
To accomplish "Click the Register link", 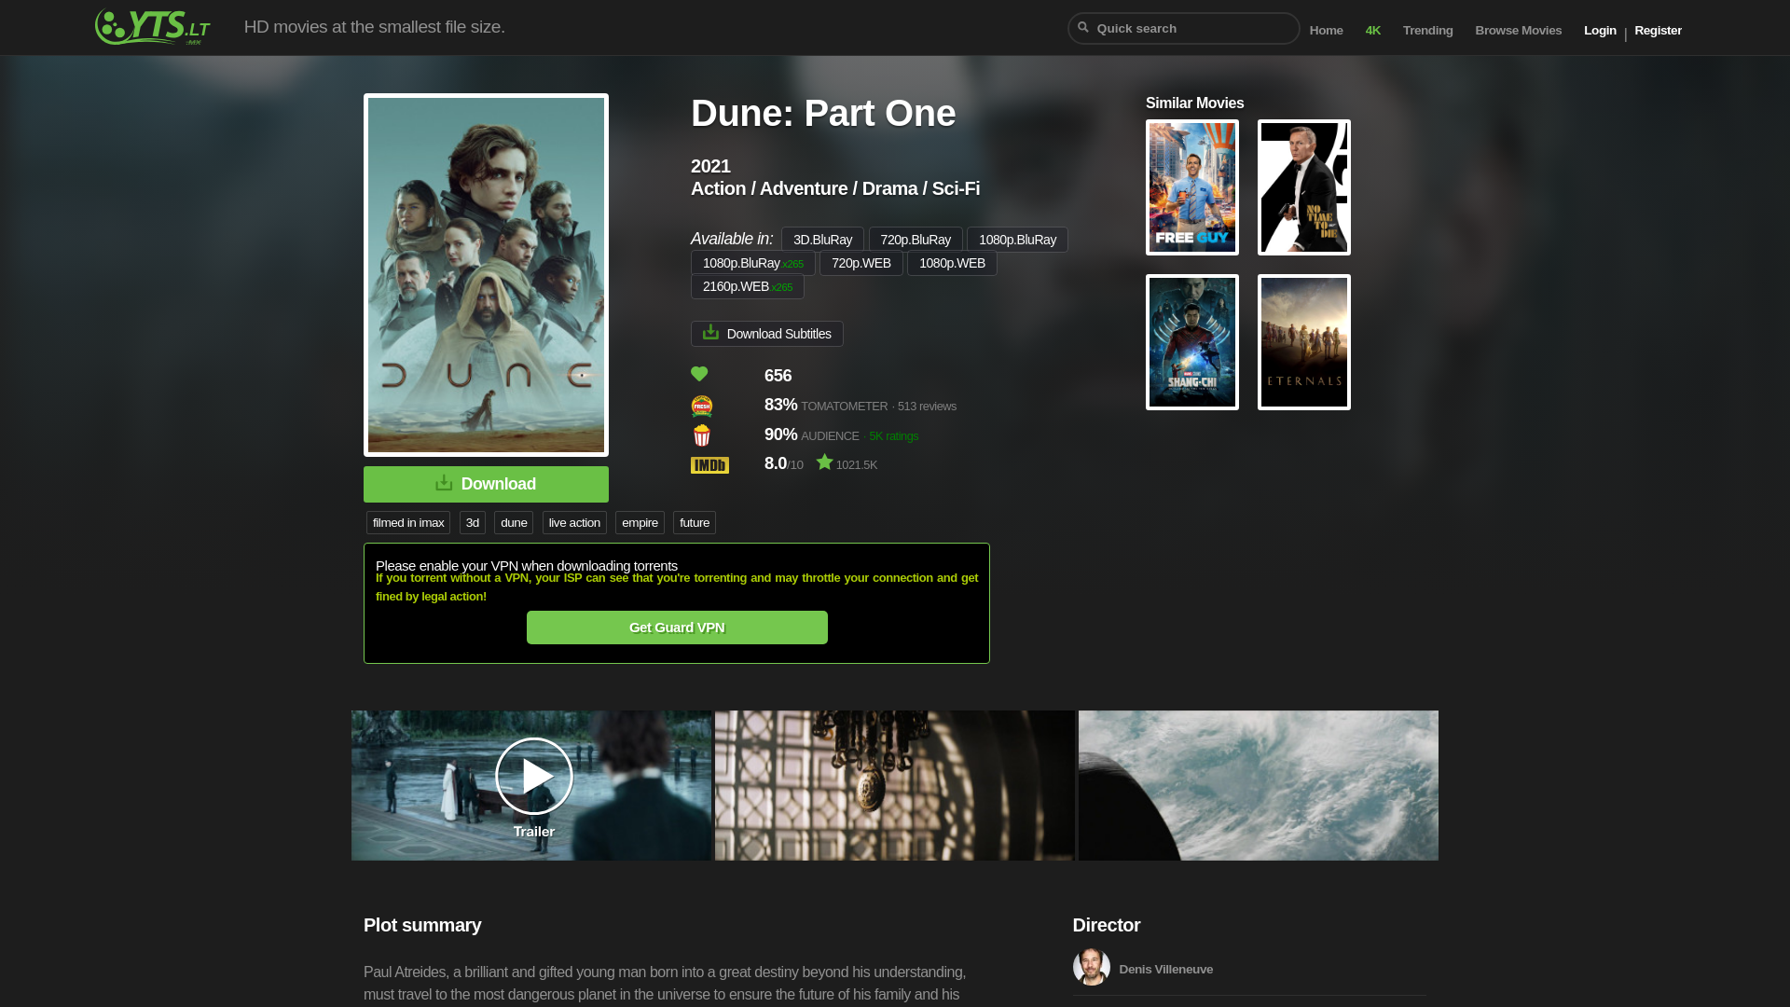I will pos(1658,31).
